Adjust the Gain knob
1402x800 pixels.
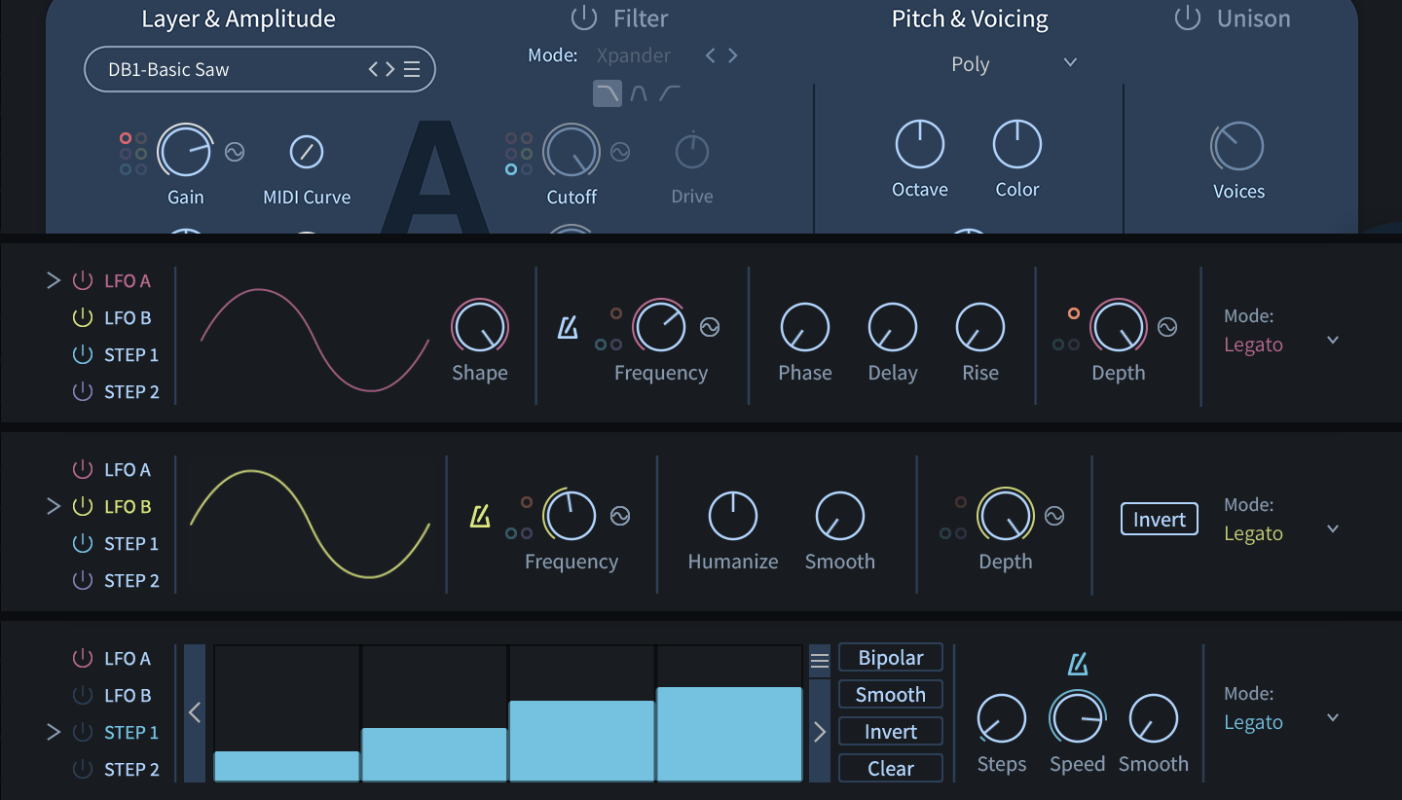coord(185,152)
